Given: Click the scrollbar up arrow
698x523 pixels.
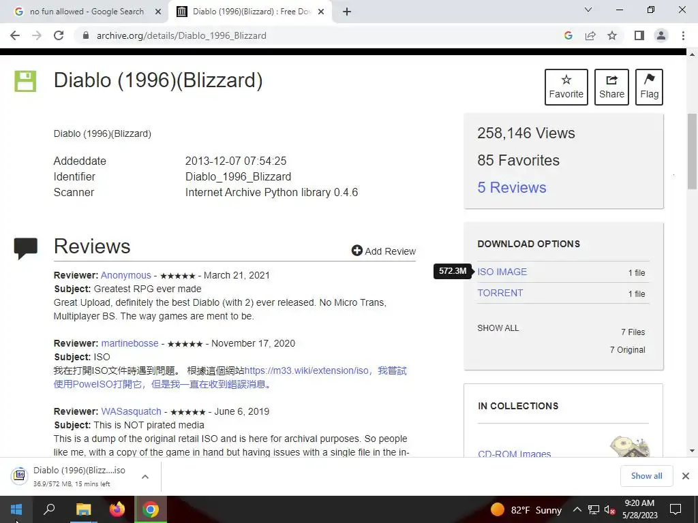Looking at the screenshot, I should pyautogui.click(x=692, y=54).
